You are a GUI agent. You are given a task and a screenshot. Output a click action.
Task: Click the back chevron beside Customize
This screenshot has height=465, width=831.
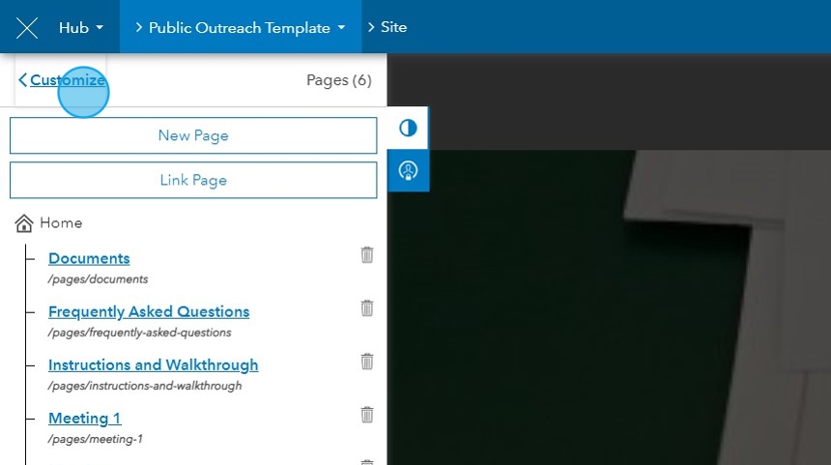click(22, 80)
